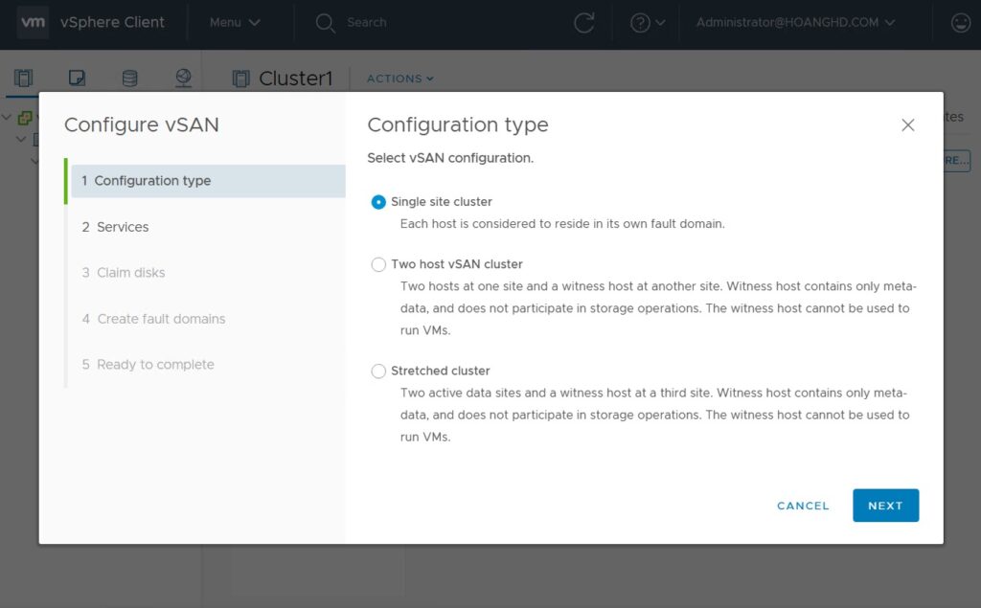Click the vSphere Client title
This screenshot has height=608, width=981.
click(x=113, y=23)
